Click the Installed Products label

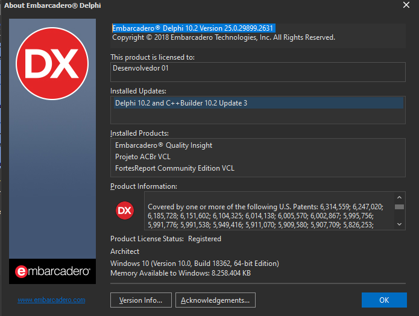(x=139, y=133)
